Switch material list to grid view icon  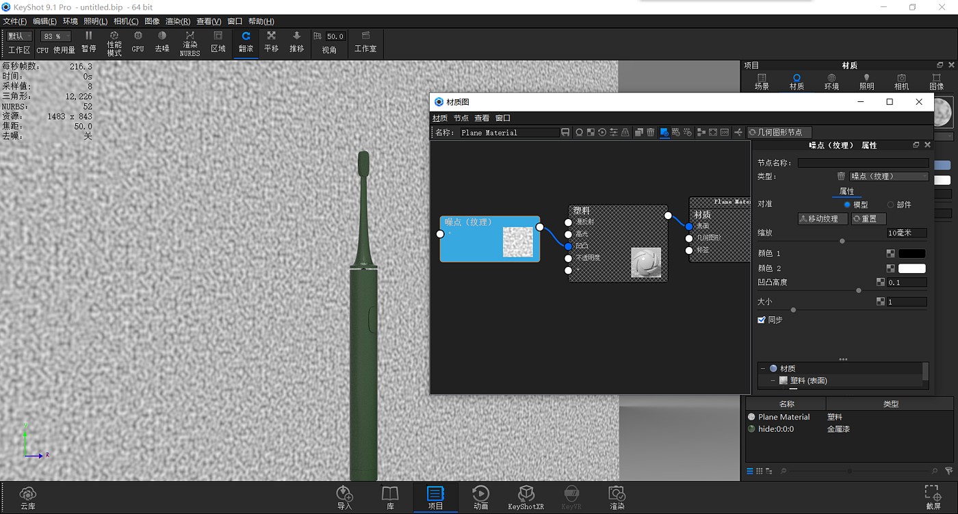tap(760, 471)
